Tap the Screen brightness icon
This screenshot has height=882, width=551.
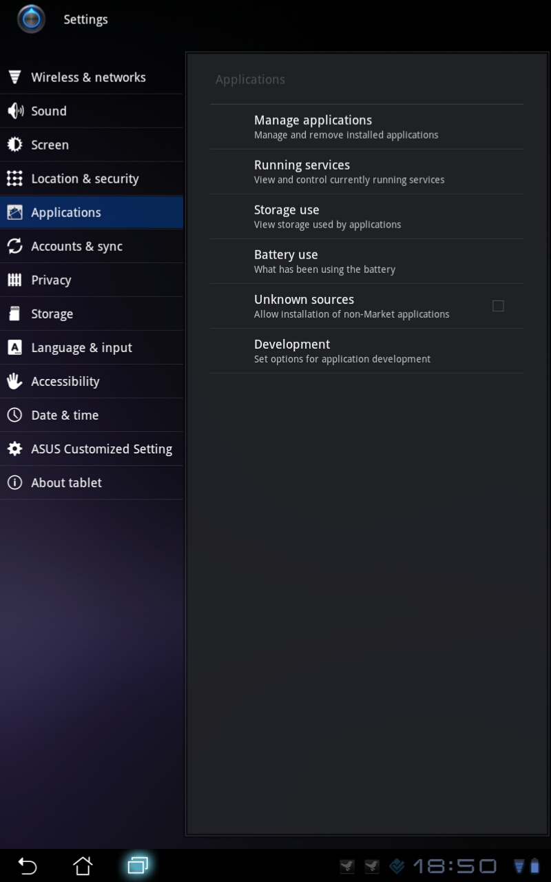coord(14,145)
